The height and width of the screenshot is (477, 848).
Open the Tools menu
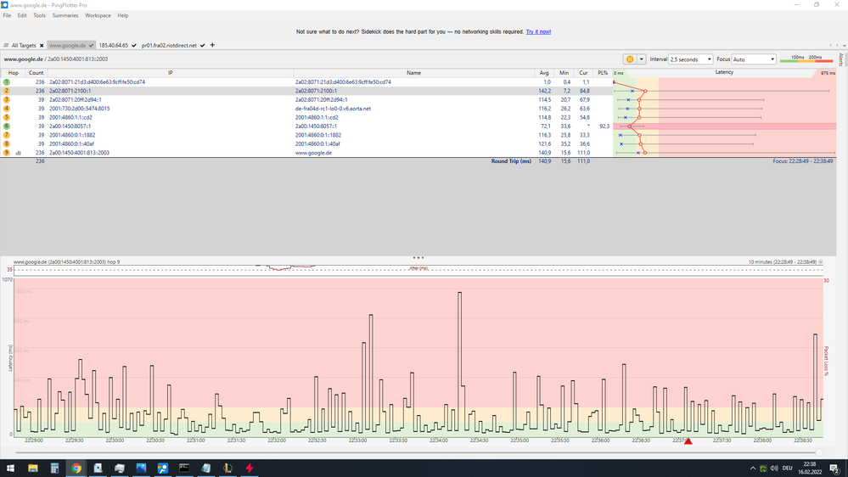40,15
